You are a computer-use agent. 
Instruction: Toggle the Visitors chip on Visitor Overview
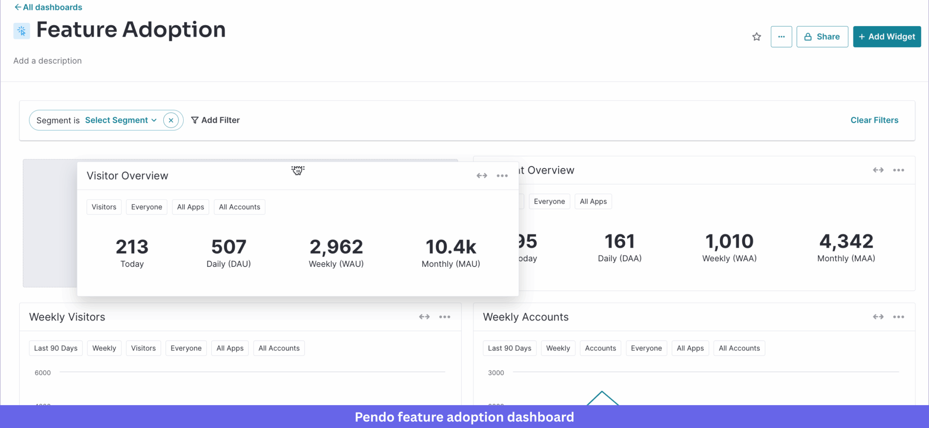104,207
